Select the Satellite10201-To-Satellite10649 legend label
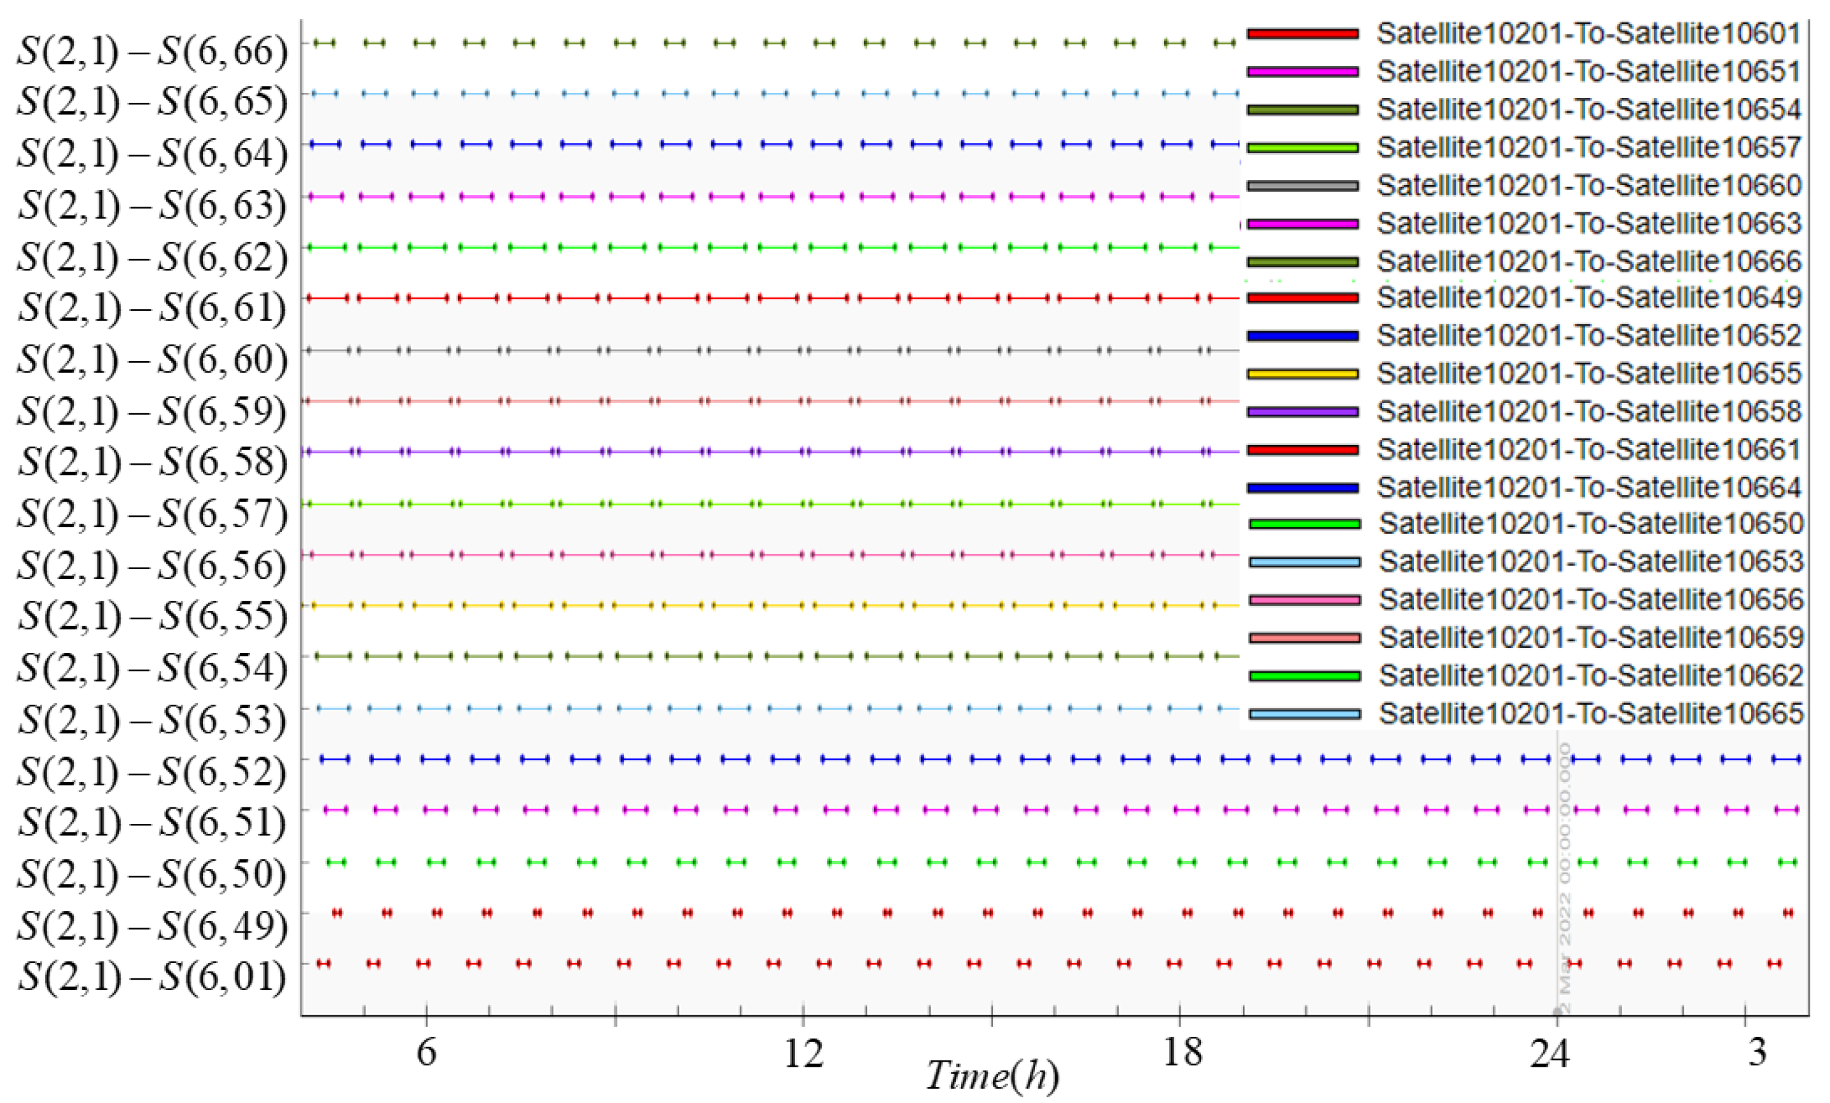Image resolution: width=1830 pixels, height=1103 pixels. click(x=1589, y=298)
